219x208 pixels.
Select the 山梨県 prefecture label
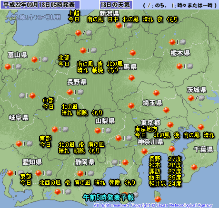[x=105, y=121]
